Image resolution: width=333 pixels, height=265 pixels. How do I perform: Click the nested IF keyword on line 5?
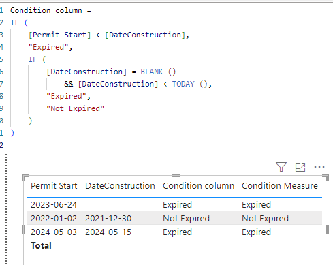pyautogui.click(x=33, y=59)
